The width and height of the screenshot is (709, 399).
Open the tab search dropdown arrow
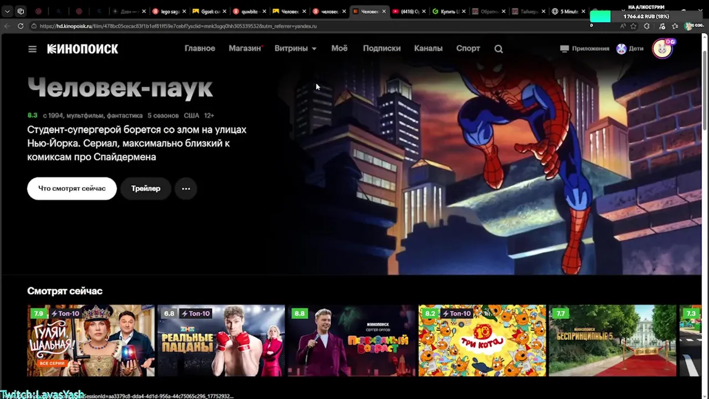point(7,11)
